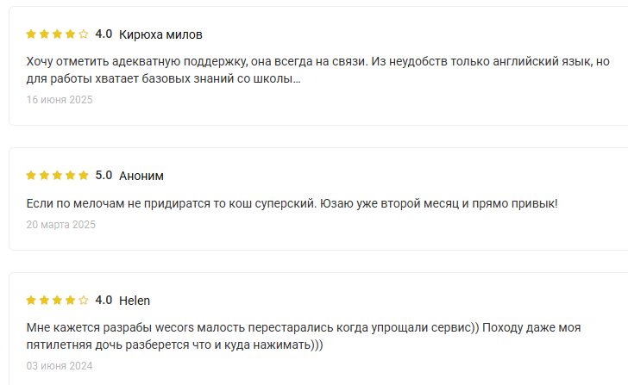
Task: Click the first gold star in Helen's review
Action: coord(31,301)
